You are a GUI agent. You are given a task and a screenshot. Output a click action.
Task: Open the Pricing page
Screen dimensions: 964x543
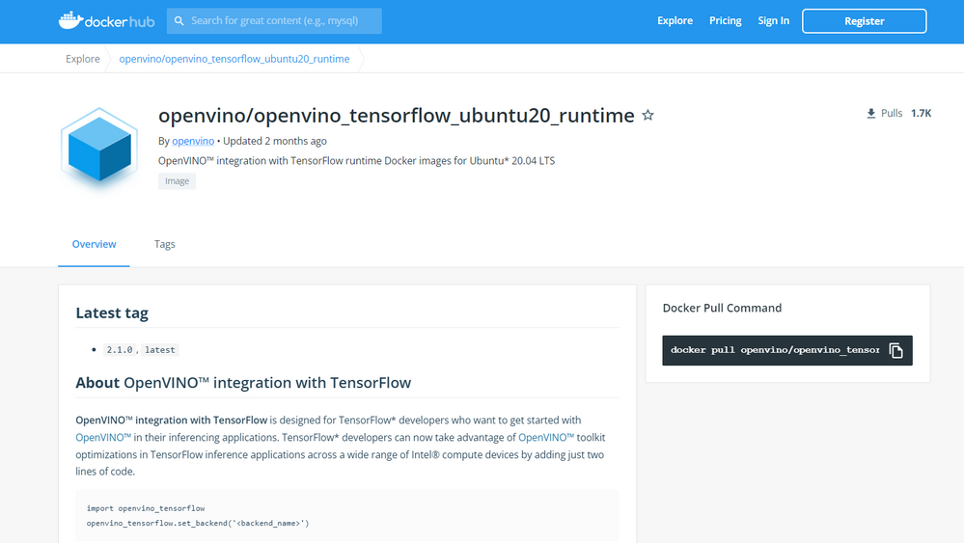725,21
